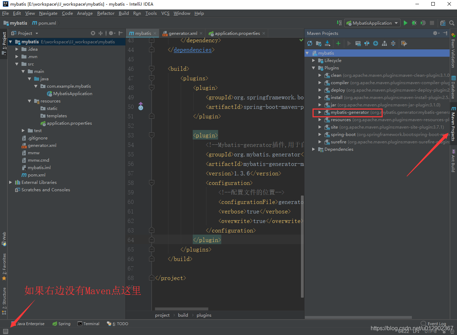Click Build Project binary arrow icon
457x335 pixels.
pos(339,23)
